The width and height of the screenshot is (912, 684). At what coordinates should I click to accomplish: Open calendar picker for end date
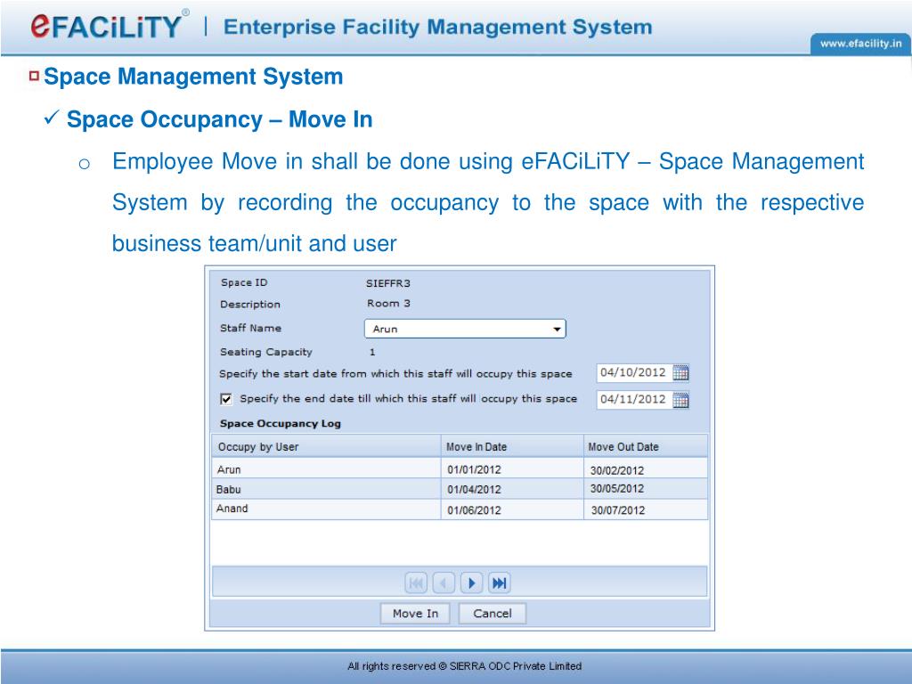tap(680, 400)
